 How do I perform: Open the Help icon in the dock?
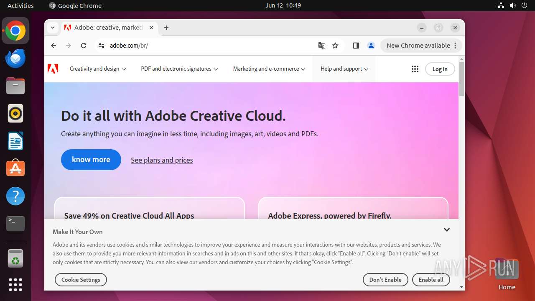click(x=15, y=196)
